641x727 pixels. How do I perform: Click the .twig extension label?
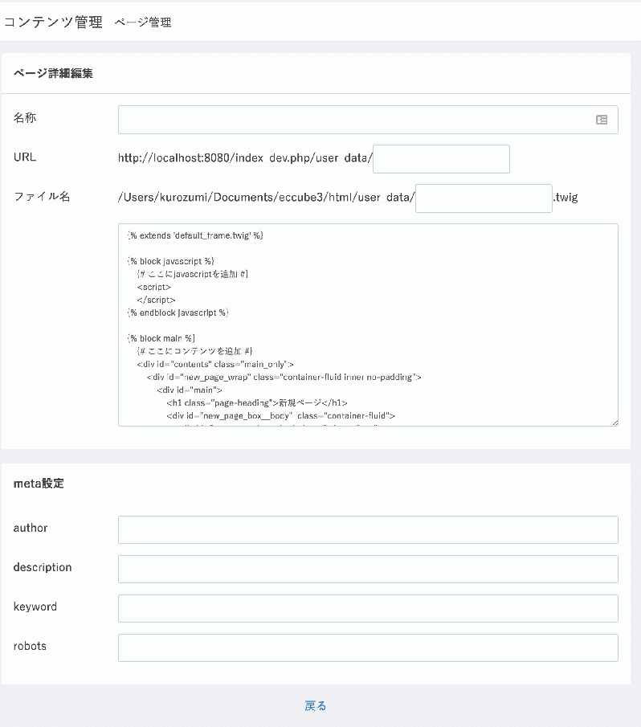[x=565, y=198]
